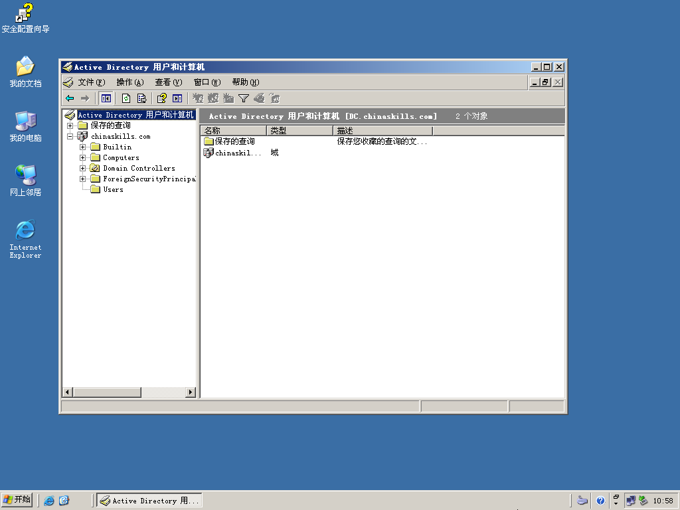Screen dimensions: 680x510
Task: Select the Users folder in tree
Action: pyautogui.click(x=113, y=189)
